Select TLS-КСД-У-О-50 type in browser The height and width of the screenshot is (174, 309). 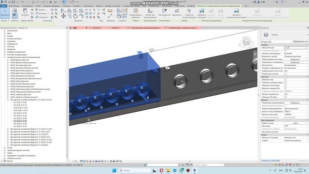[20, 121]
